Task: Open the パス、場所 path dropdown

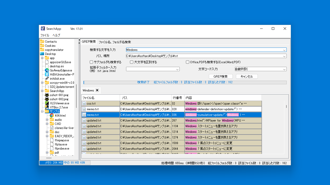Action: click(x=284, y=56)
